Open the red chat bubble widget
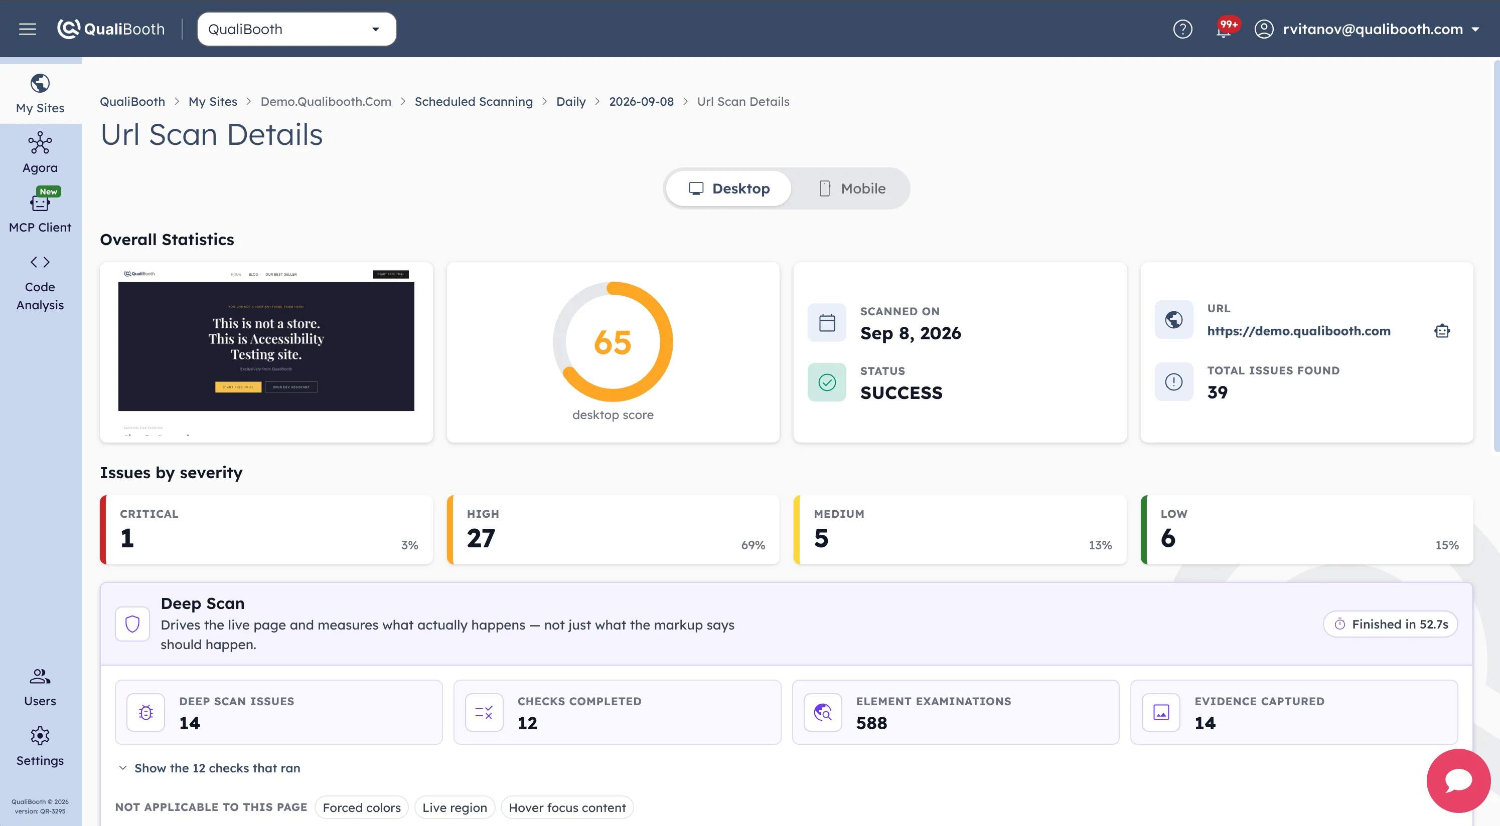The height and width of the screenshot is (826, 1500). pos(1459,780)
